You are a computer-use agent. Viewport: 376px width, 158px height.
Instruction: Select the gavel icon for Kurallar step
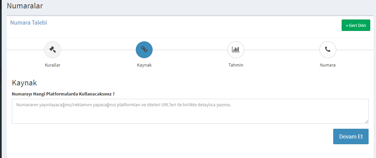(53, 50)
